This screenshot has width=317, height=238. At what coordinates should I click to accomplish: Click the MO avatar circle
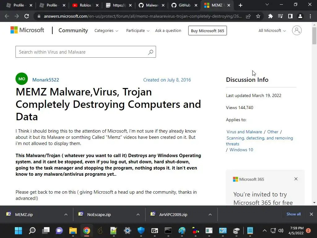click(22, 79)
